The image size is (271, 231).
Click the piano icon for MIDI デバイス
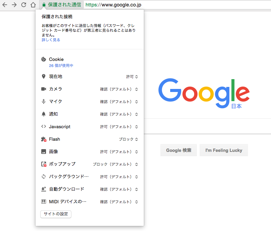click(44, 202)
